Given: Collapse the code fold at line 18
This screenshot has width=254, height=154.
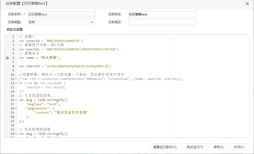Looking at the screenshot, I should 16,108.
